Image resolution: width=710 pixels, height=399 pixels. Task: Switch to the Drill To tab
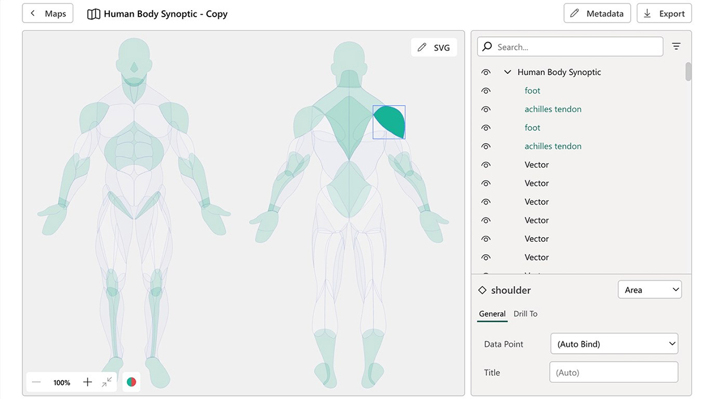525,313
